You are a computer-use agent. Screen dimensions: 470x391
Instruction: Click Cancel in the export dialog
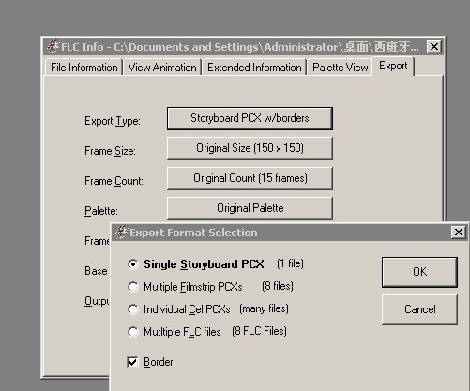(419, 309)
